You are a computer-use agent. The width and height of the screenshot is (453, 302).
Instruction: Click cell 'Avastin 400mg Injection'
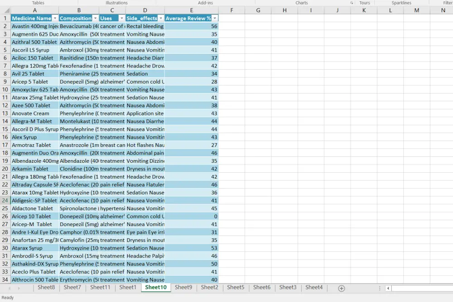[35, 26]
